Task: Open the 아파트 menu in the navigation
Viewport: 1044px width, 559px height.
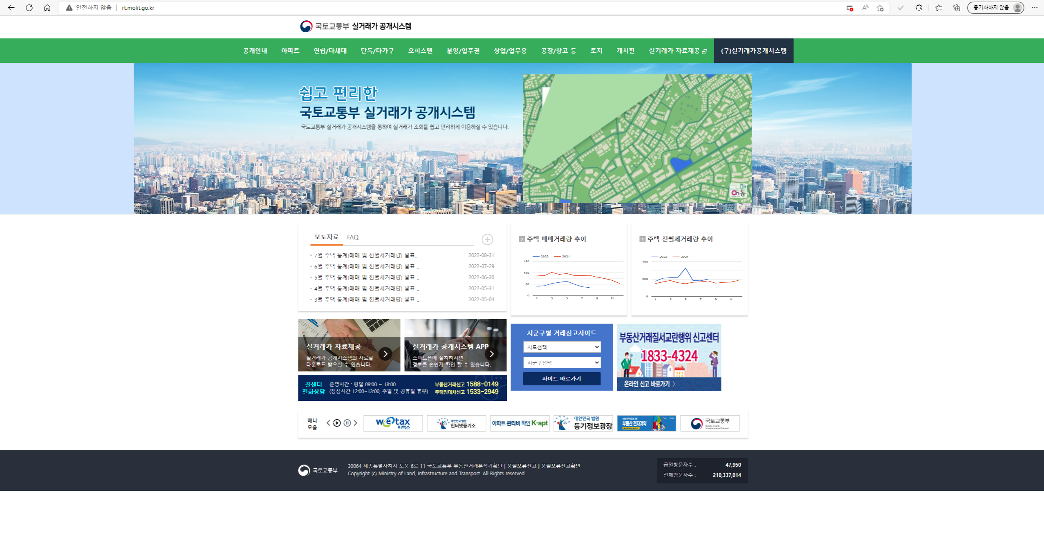Action: (290, 50)
